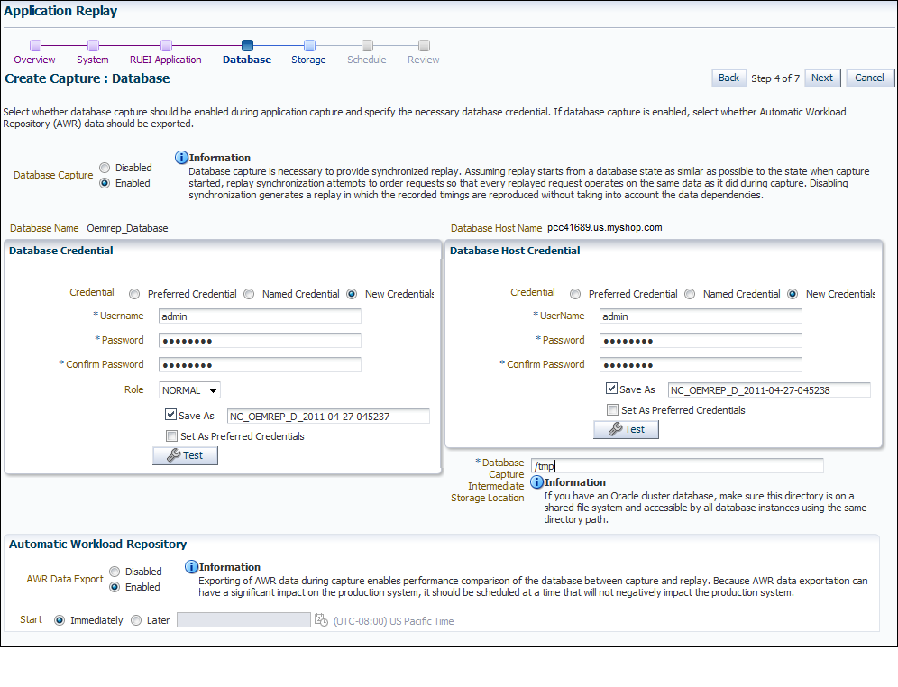Screen dimensions: 898x687
Task: Choose Named Credential for Database Credential
Action: pos(249,294)
